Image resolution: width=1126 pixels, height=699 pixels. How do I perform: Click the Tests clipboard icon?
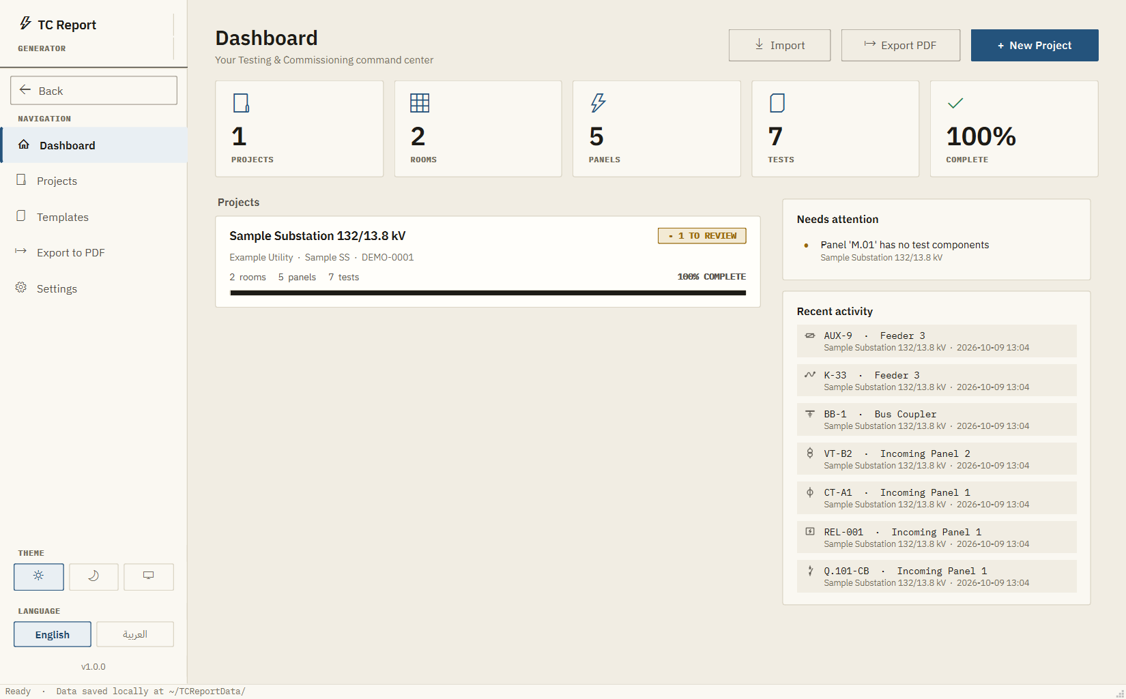point(777,103)
